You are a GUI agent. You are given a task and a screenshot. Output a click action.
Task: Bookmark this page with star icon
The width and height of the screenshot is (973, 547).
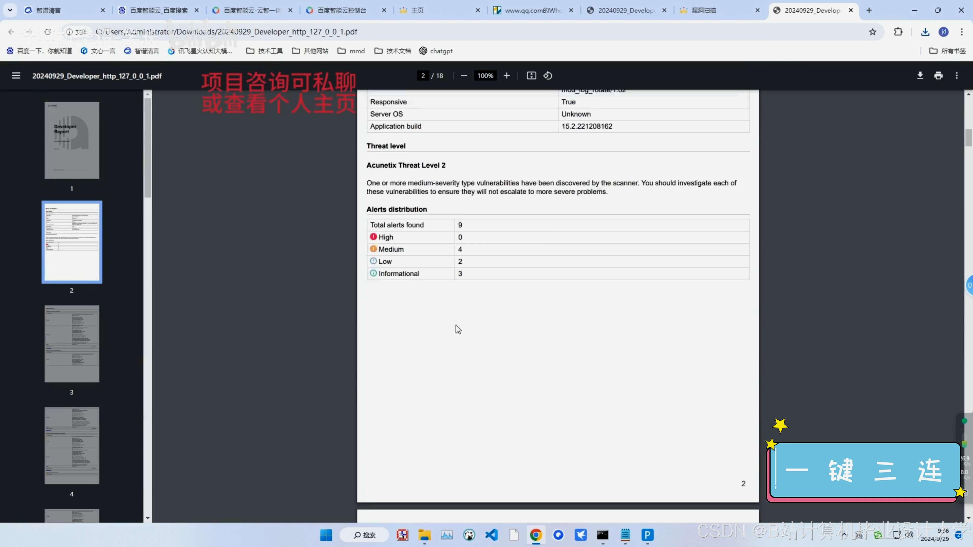click(872, 32)
